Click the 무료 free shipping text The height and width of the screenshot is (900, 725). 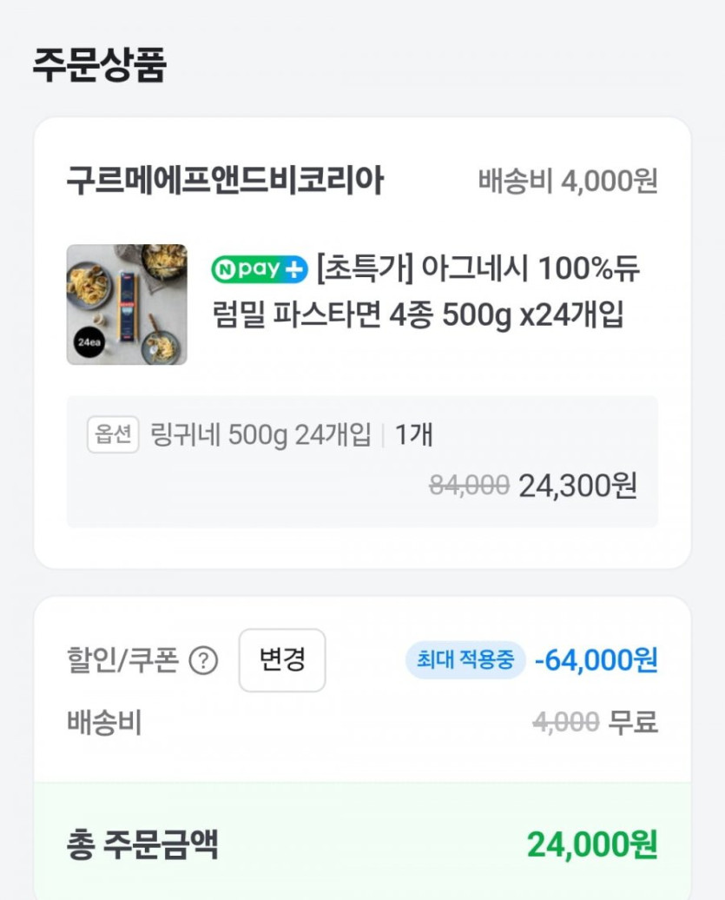coord(633,722)
